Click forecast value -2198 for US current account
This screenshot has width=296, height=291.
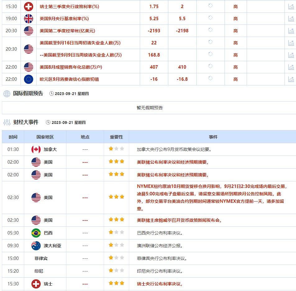point(182,31)
